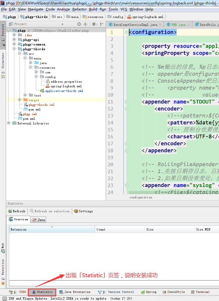Open the CheckStyle tool window
Image resolution: width=219 pixels, height=301 pixels.
coord(174,292)
